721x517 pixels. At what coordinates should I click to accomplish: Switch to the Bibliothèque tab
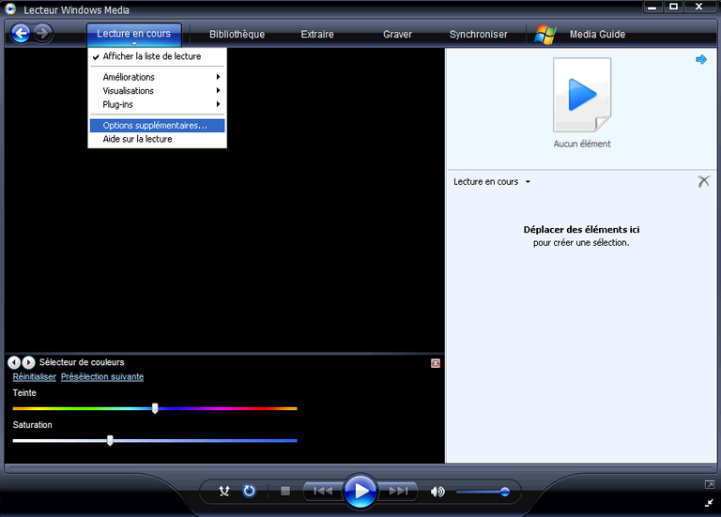pyautogui.click(x=237, y=34)
